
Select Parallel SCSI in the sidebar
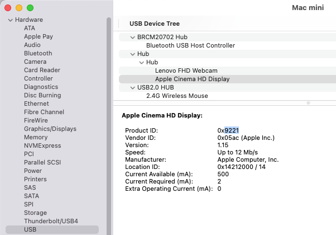click(42, 162)
